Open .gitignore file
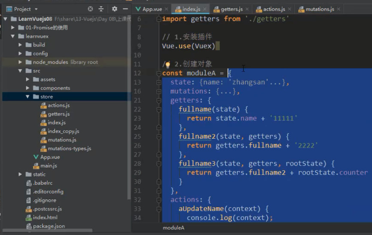Screen dimensions: 372x235 pyautogui.click(x=45, y=200)
